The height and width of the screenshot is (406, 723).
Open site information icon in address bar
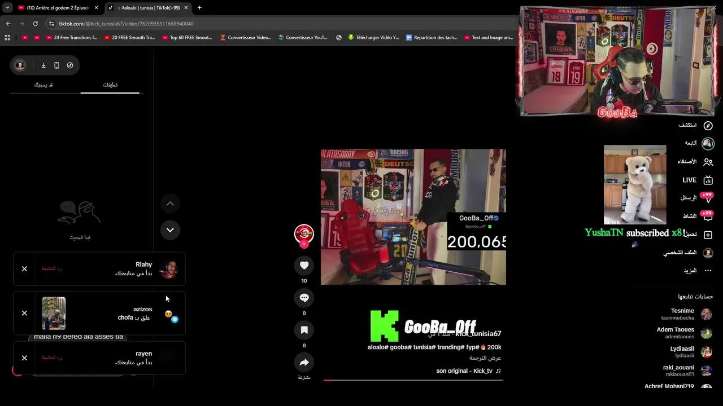tap(51, 24)
